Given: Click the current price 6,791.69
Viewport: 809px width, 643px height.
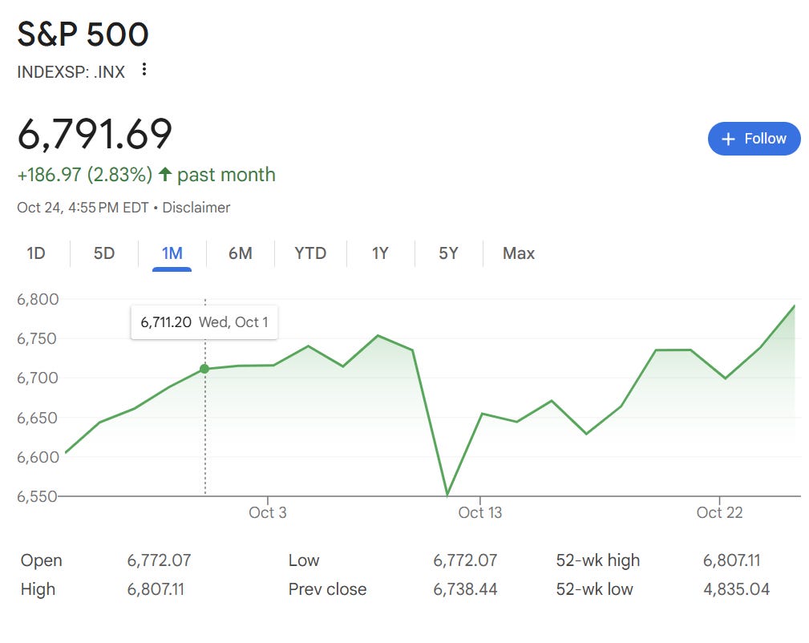Looking at the screenshot, I should [95, 134].
